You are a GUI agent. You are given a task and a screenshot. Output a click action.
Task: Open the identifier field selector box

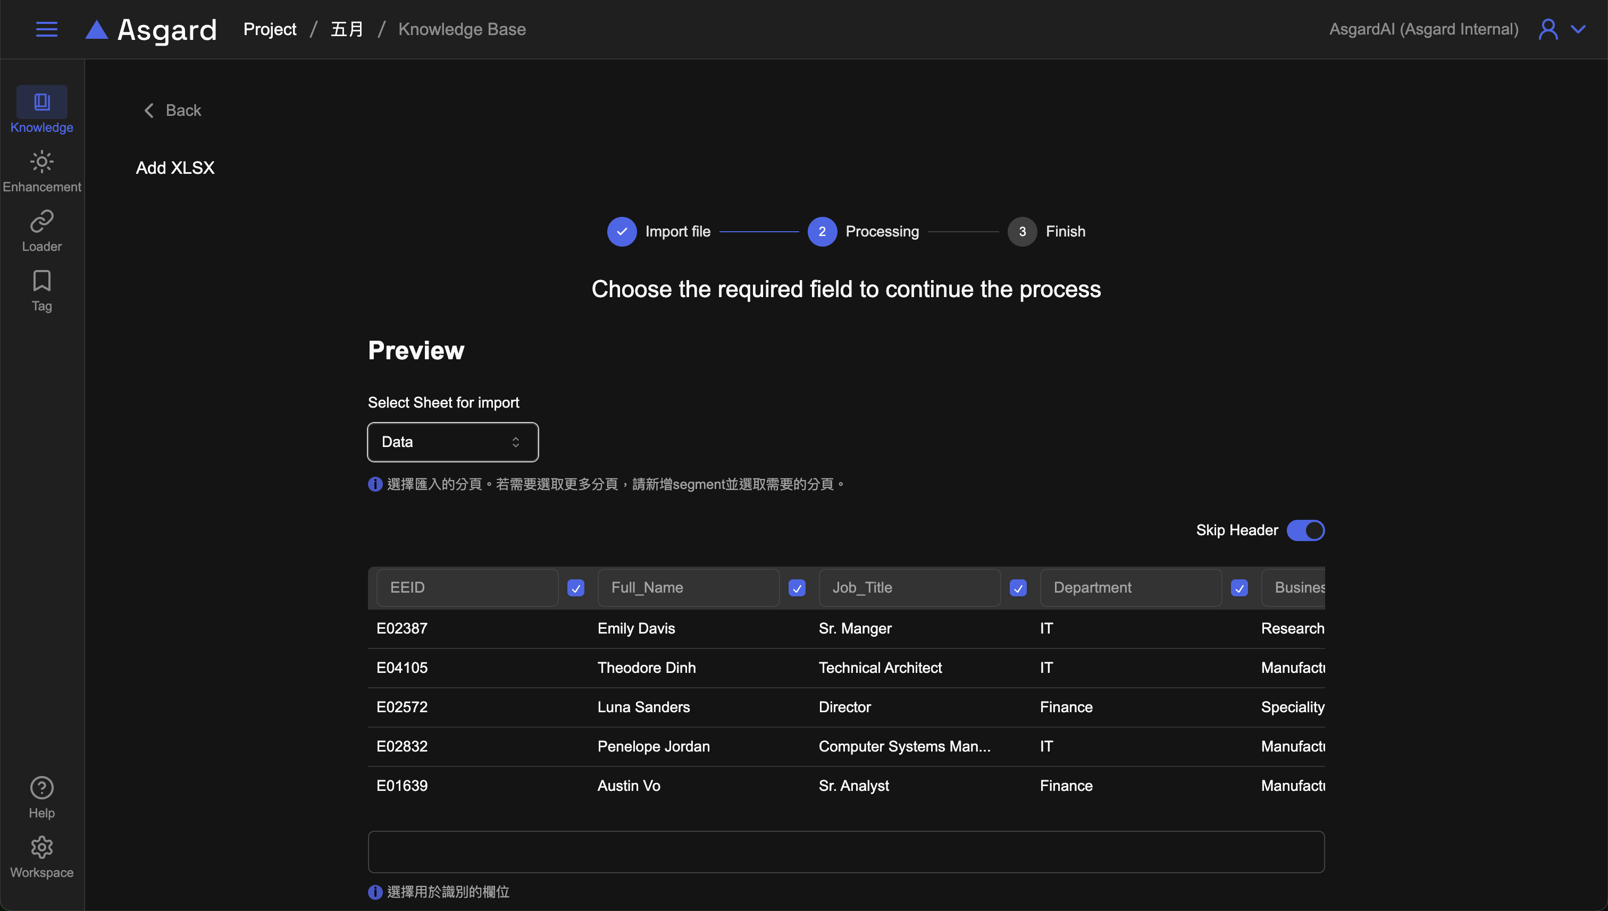tap(845, 851)
